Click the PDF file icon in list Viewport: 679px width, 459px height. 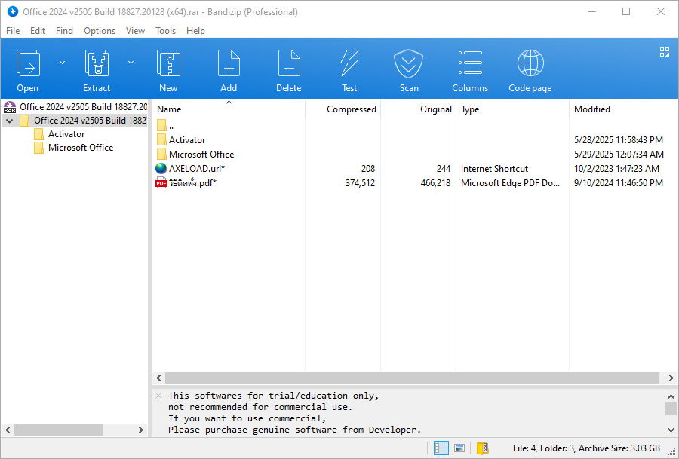tap(161, 183)
